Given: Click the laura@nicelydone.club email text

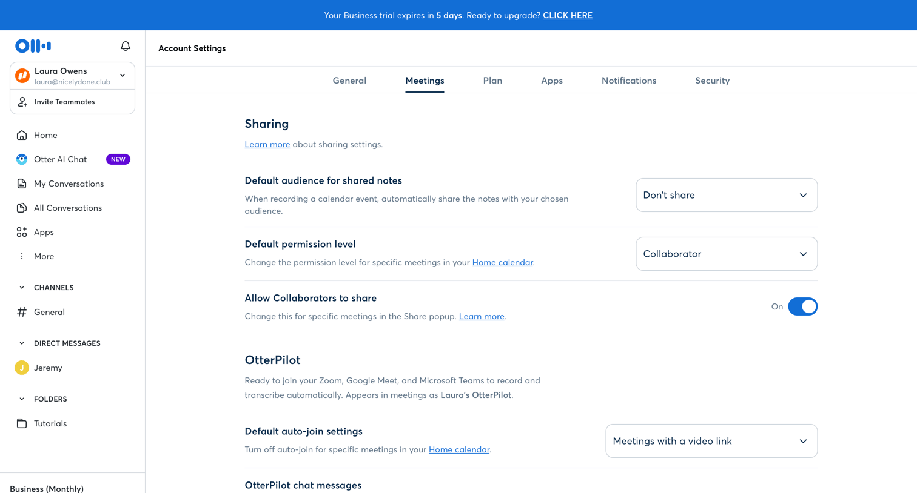Looking at the screenshot, I should point(72,82).
